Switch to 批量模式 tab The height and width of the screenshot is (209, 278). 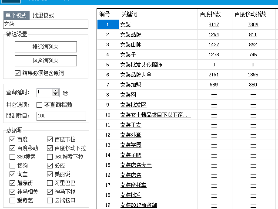(43, 15)
